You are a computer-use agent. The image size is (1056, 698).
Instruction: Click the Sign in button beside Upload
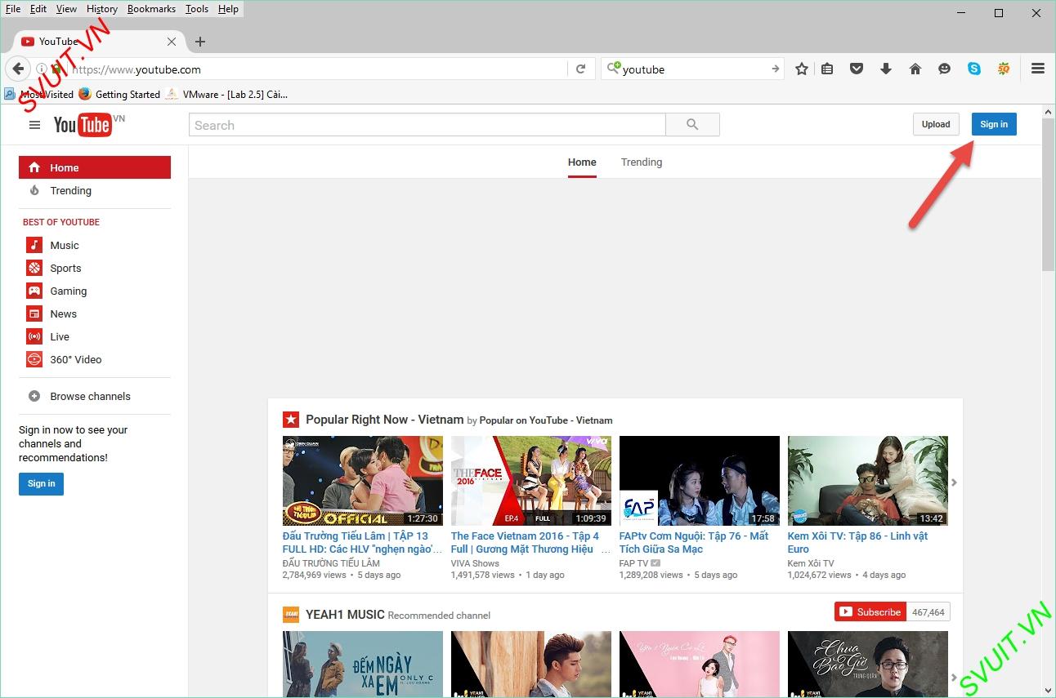point(994,124)
